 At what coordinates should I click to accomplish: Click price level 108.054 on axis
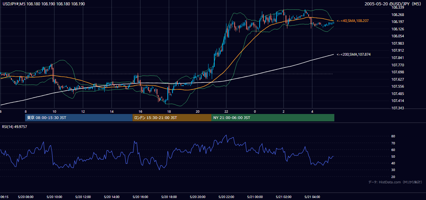point(398,36)
